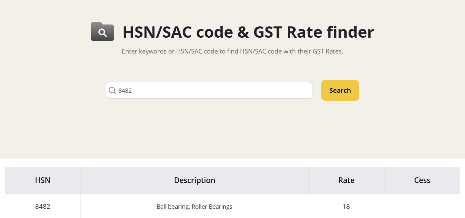
Task: Click the Rate column header
Action: point(346,180)
